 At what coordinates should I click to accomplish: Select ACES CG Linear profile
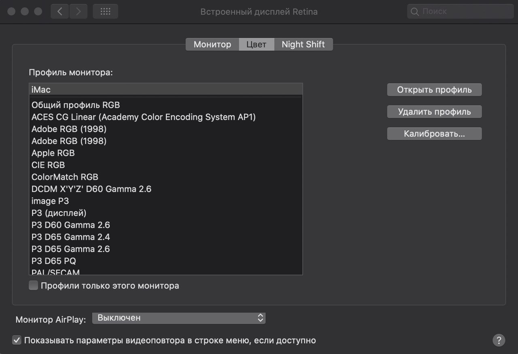166,117
